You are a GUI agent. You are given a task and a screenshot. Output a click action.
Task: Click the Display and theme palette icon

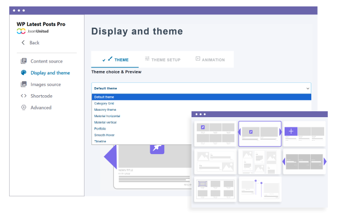click(23, 73)
